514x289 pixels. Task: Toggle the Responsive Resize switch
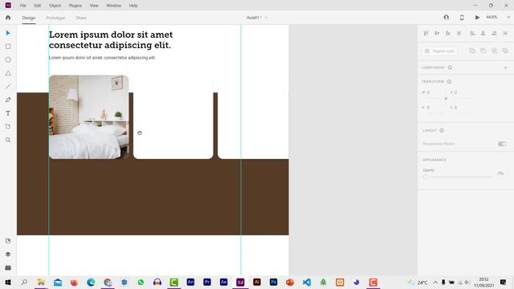tap(502, 144)
